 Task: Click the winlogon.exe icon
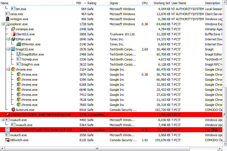coord(8,19)
